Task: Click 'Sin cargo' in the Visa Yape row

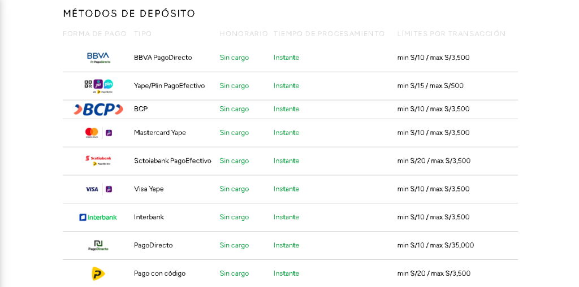Action: [x=234, y=189]
